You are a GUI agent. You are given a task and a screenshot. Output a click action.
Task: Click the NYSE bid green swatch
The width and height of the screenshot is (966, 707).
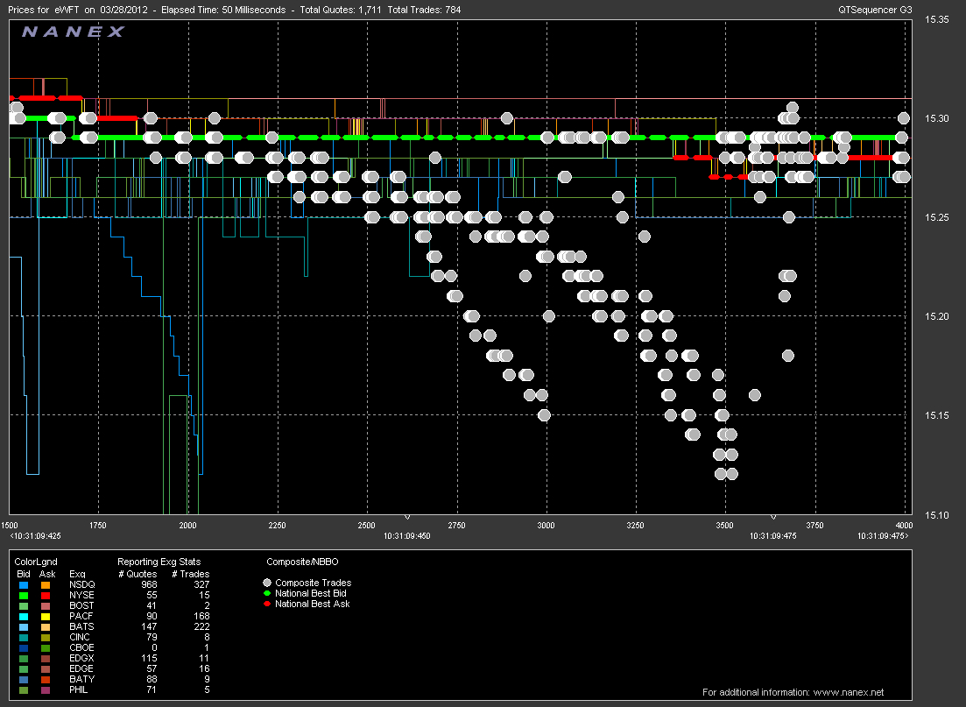click(x=24, y=594)
